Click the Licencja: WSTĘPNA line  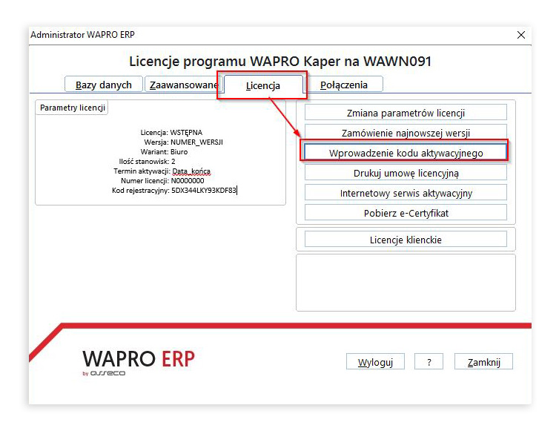(171, 132)
